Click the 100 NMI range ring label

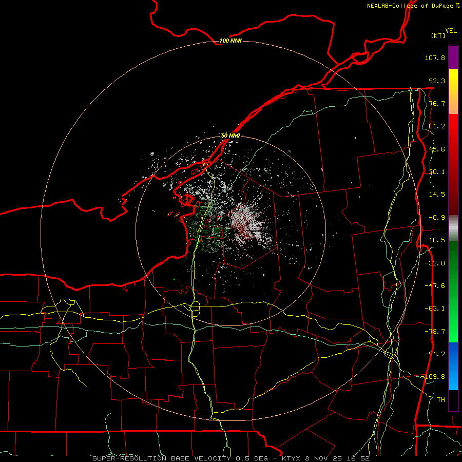[230, 41]
